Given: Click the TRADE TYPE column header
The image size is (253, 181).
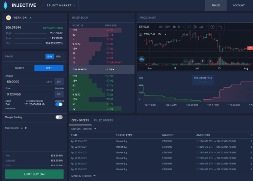Looking at the screenshot, I should [x=124, y=135].
